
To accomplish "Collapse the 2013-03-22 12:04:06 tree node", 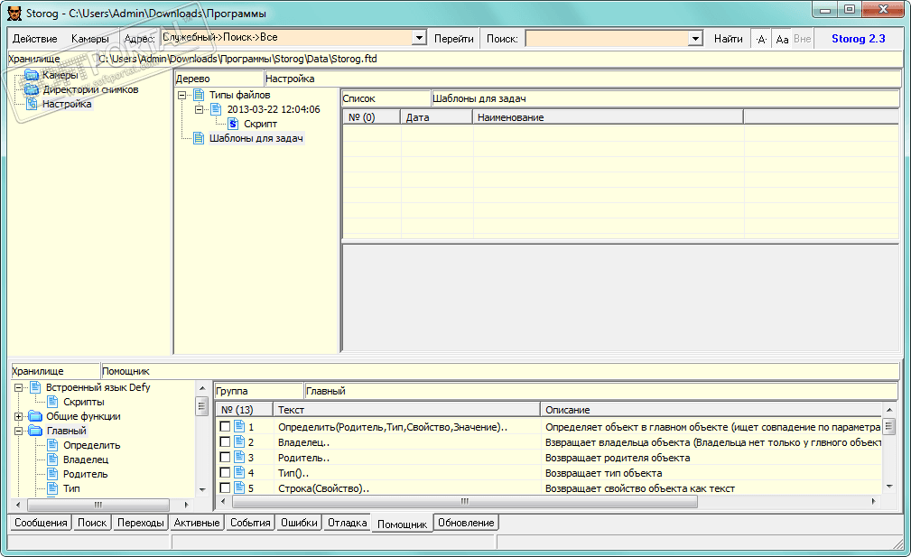I will 200,109.
